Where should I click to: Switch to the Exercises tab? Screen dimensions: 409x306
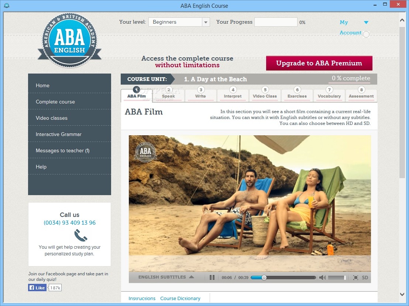click(297, 96)
